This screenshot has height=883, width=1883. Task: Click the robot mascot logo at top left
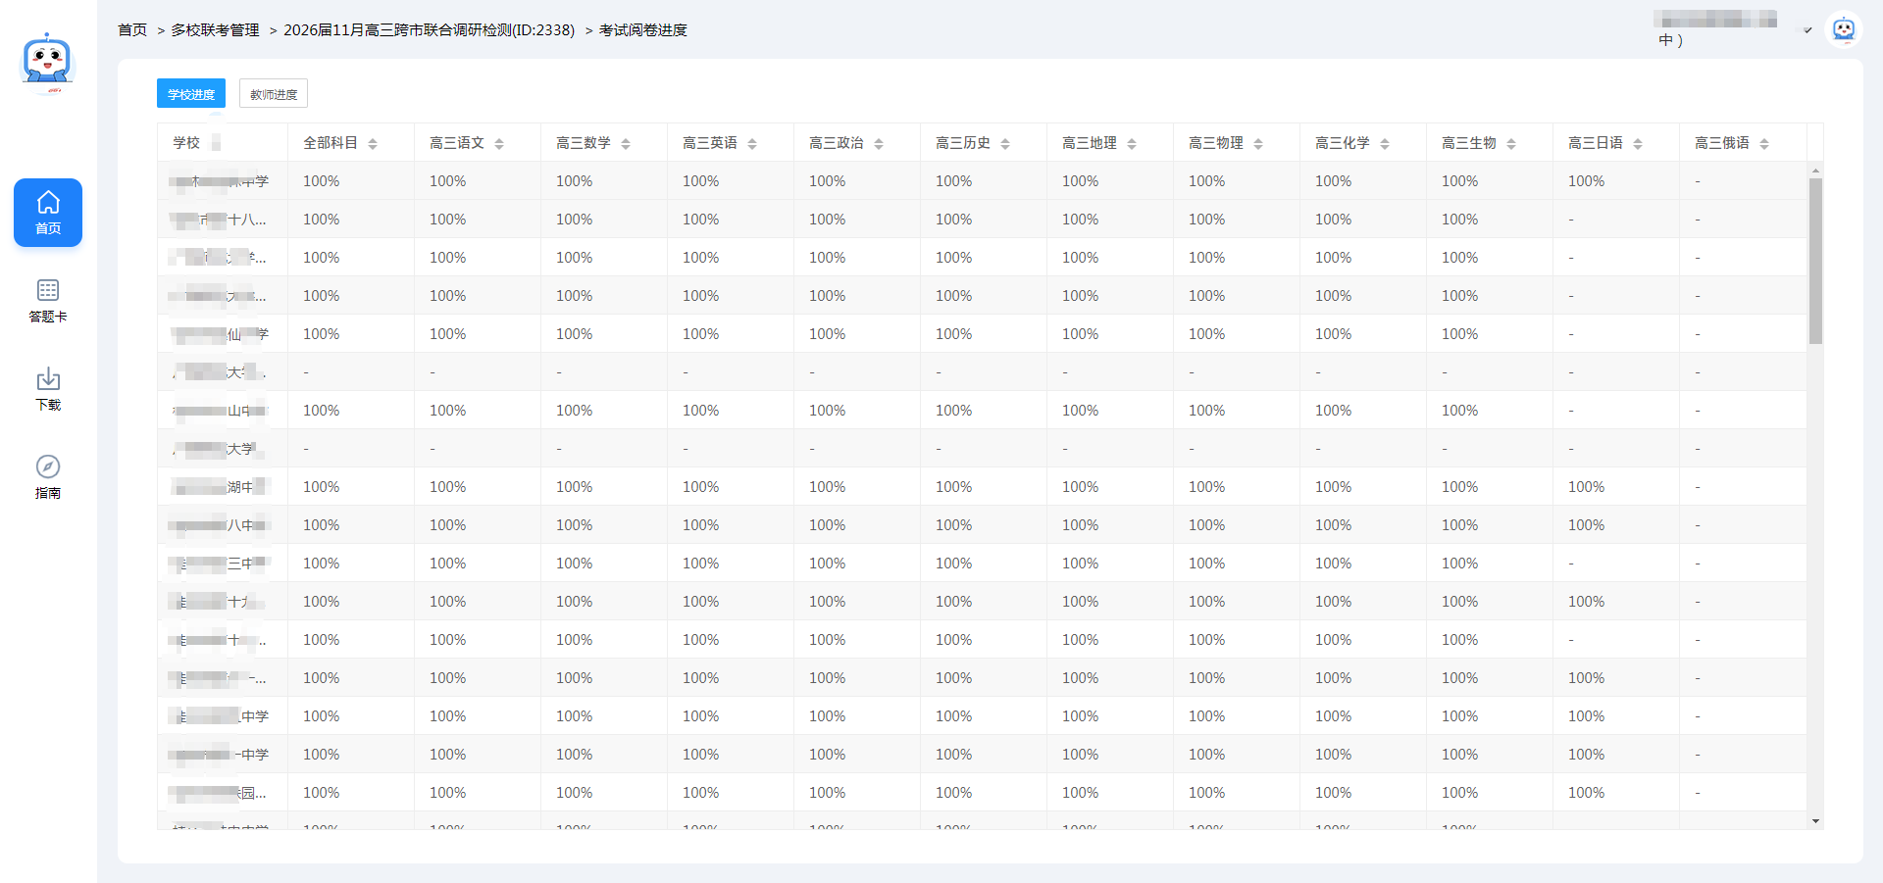tap(47, 62)
